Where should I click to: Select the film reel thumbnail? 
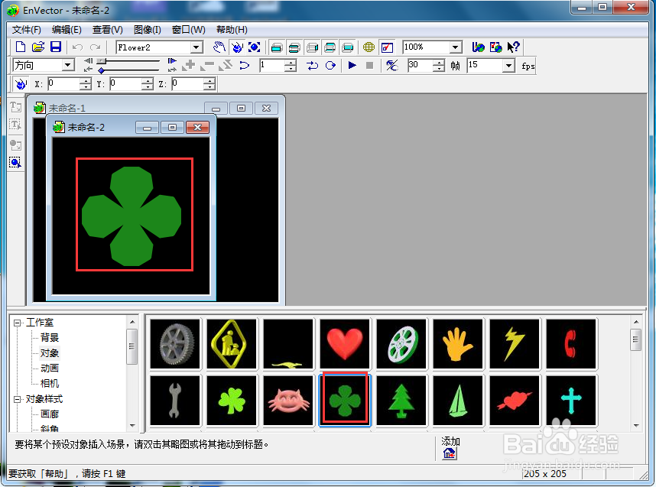click(x=401, y=344)
